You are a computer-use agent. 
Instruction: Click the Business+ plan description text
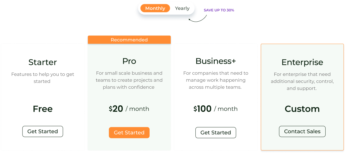pyautogui.click(x=216, y=80)
